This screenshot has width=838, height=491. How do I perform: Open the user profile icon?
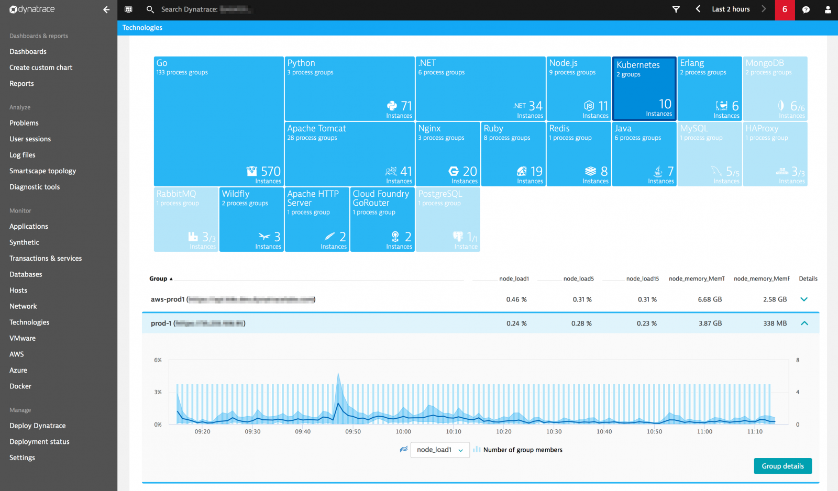[x=826, y=9]
